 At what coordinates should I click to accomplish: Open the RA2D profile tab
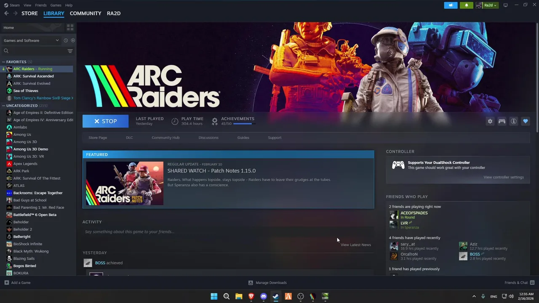coord(114,13)
